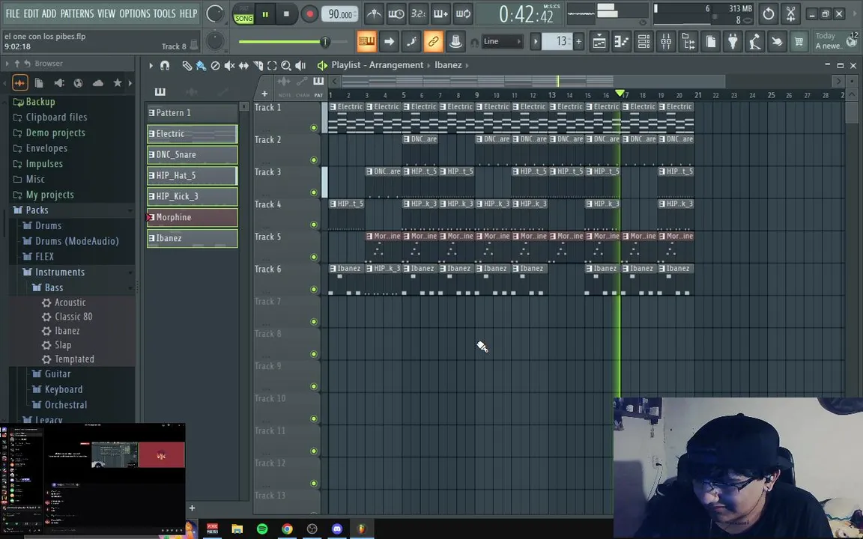This screenshot has height=539, width=863.
Task: Open the EDIT menu
Action: [x=31, y=13]
